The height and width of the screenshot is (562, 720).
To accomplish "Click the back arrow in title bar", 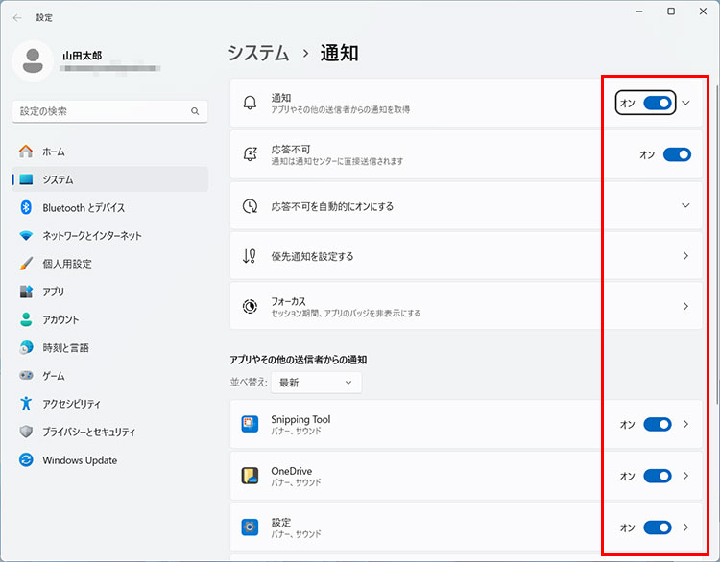I will pos(17,17).
